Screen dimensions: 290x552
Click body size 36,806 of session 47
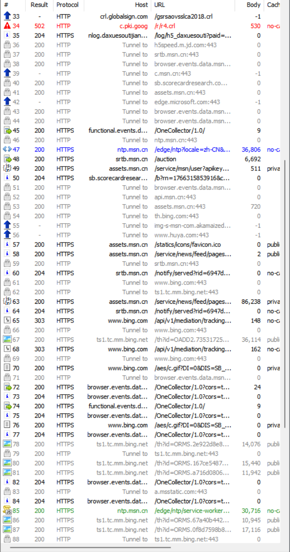[251, 149]
